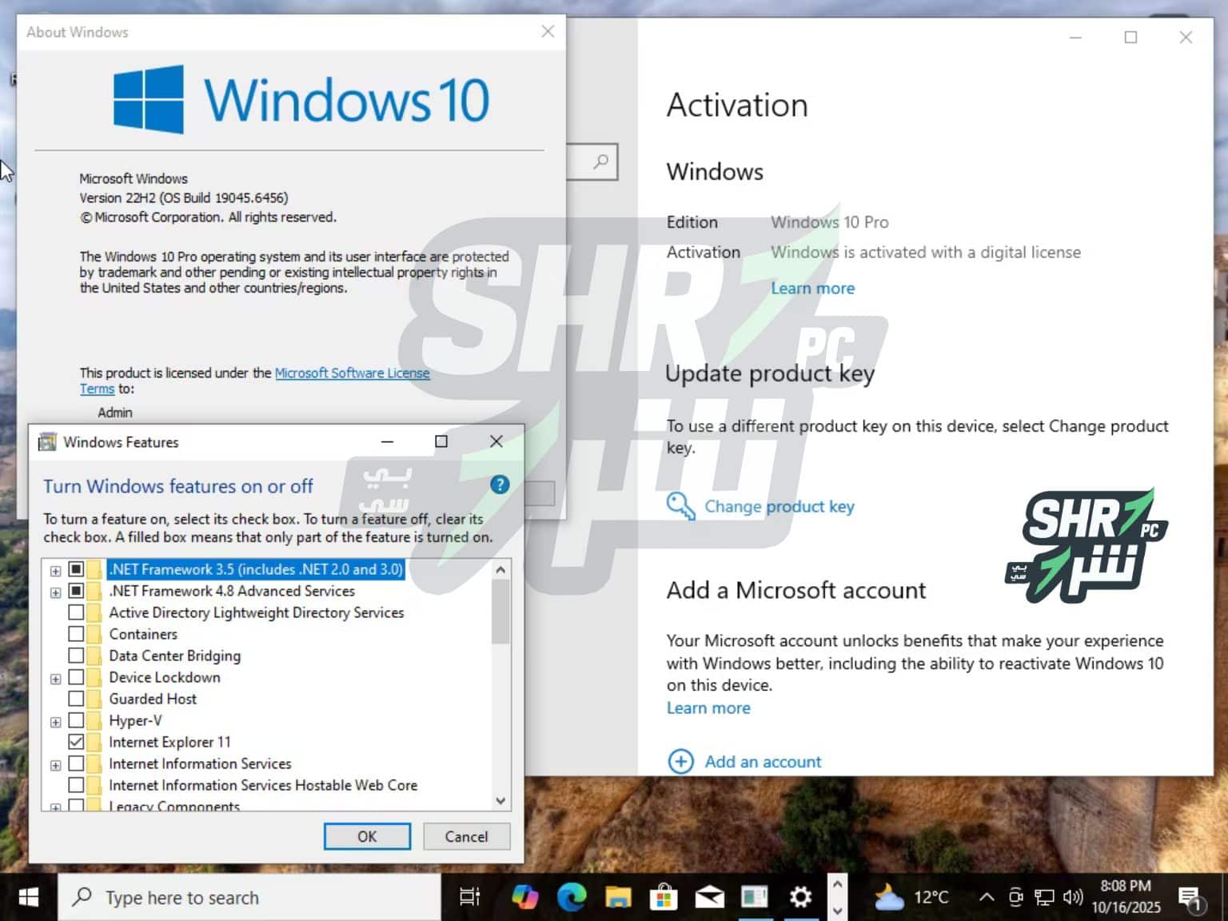Launch File Explorer from the taskbar

click(617, 897)
